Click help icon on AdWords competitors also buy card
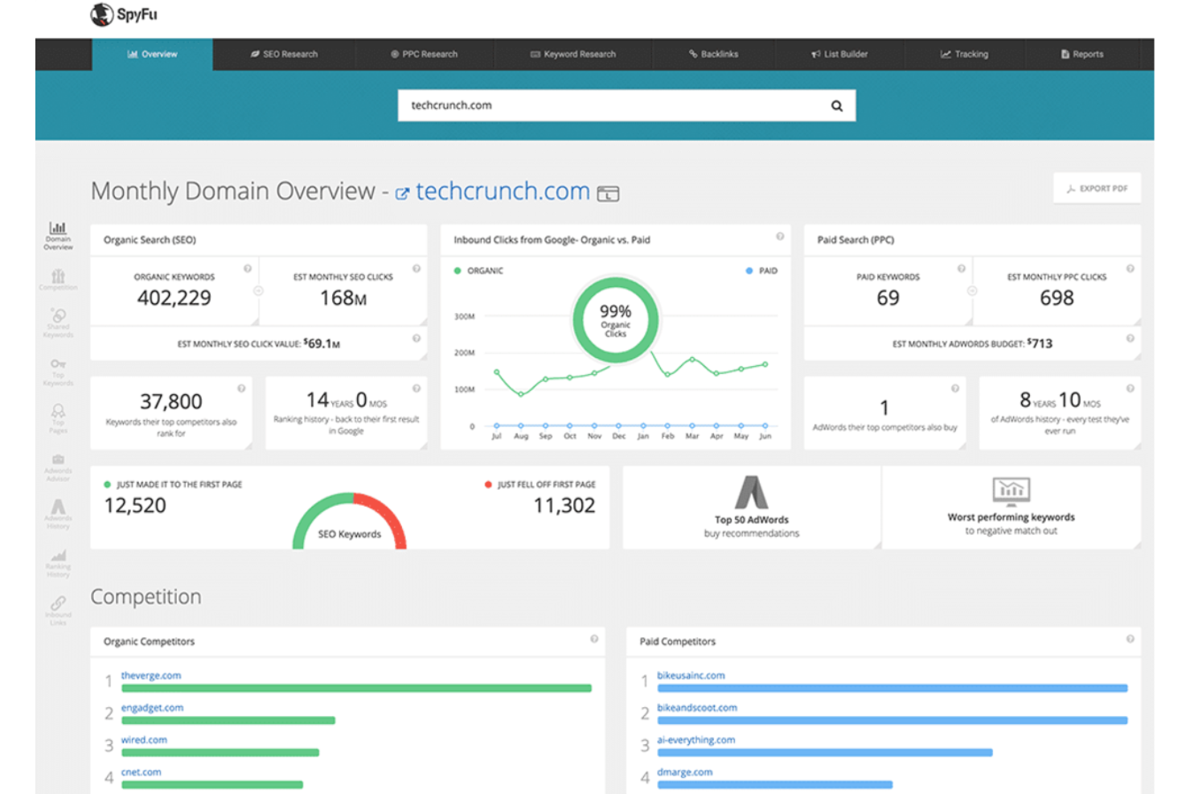The width and height of the screenshot is (1190, 794). click(x=955, y=389)
